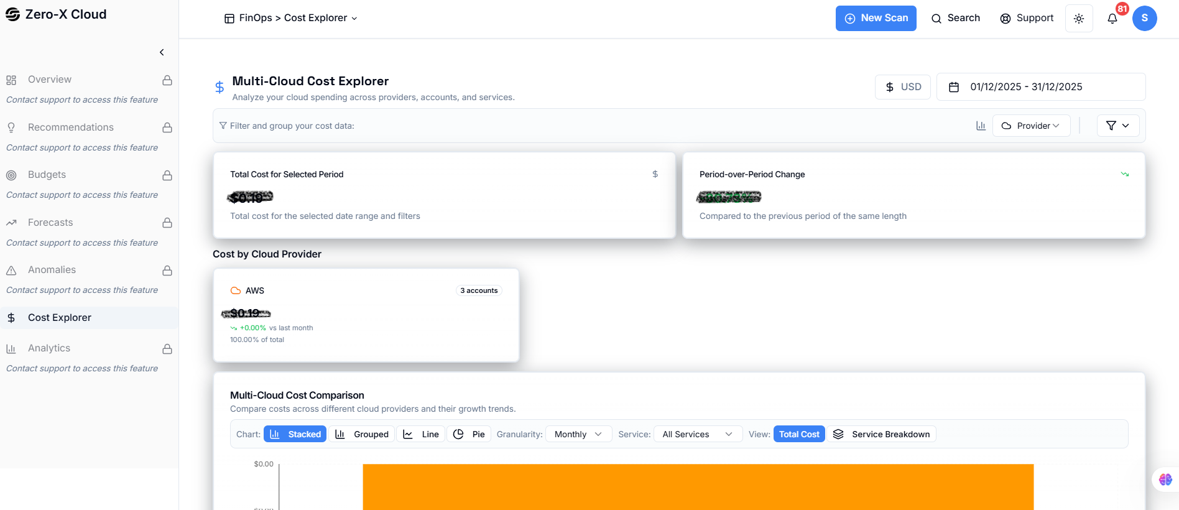Click the Period-over-Period Change title
The height and width of the screenshot is (510, 1179).
[752, 174]
